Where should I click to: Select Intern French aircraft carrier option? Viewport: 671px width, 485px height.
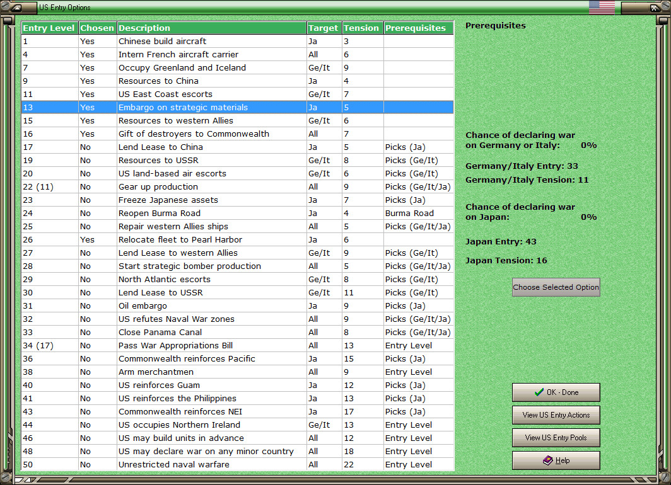point(238,54)
